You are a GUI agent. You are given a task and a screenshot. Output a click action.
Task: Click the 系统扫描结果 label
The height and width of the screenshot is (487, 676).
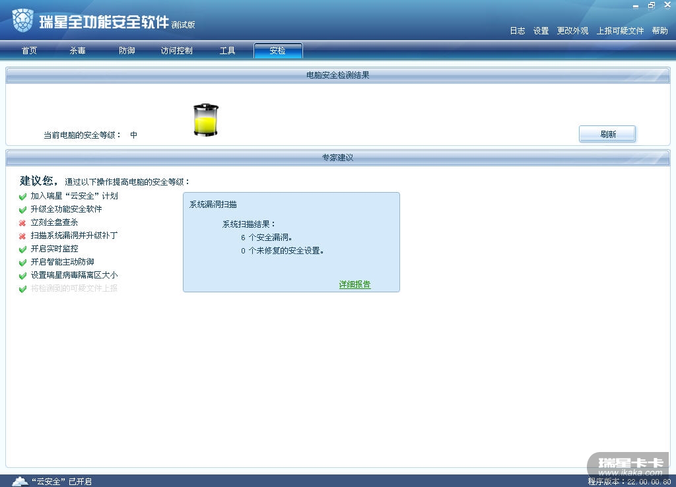click(249, 224)
